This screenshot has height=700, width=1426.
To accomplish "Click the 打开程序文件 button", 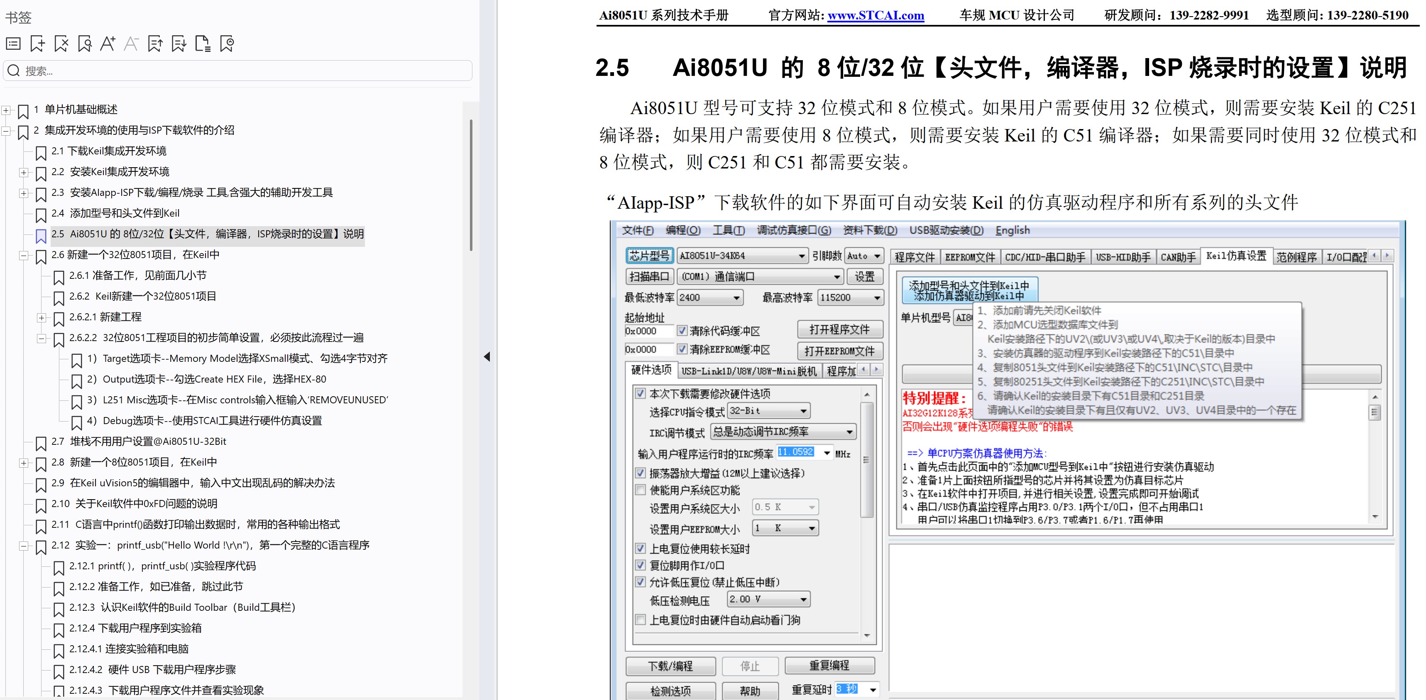I will [x=840, y=330].
